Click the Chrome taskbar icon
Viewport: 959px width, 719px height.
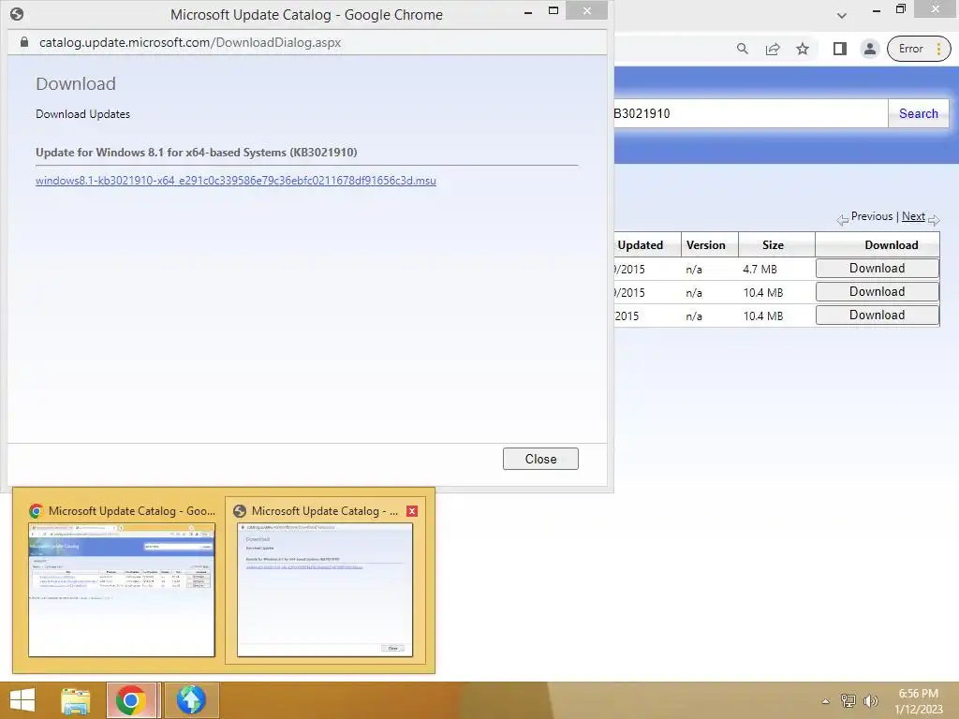131,700
